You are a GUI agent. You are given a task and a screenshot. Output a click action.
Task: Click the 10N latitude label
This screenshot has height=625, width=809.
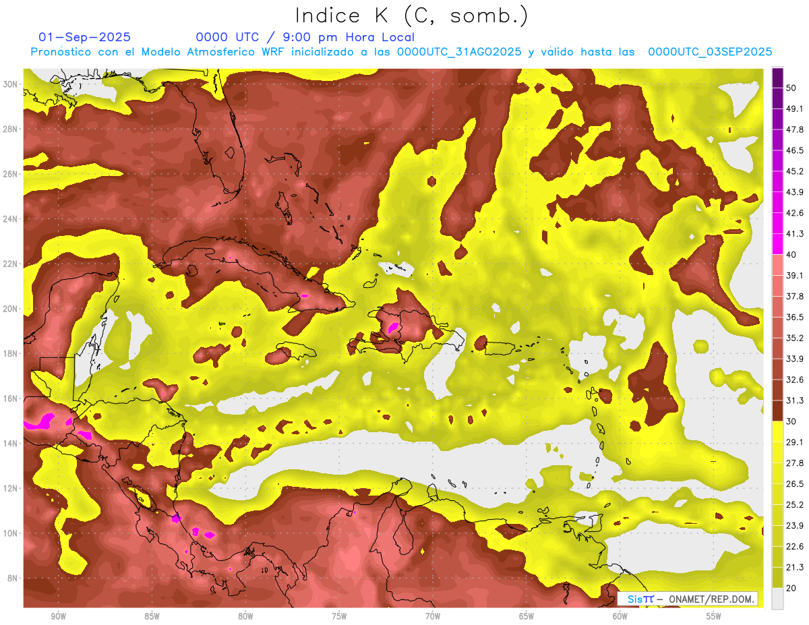[11, 533]
